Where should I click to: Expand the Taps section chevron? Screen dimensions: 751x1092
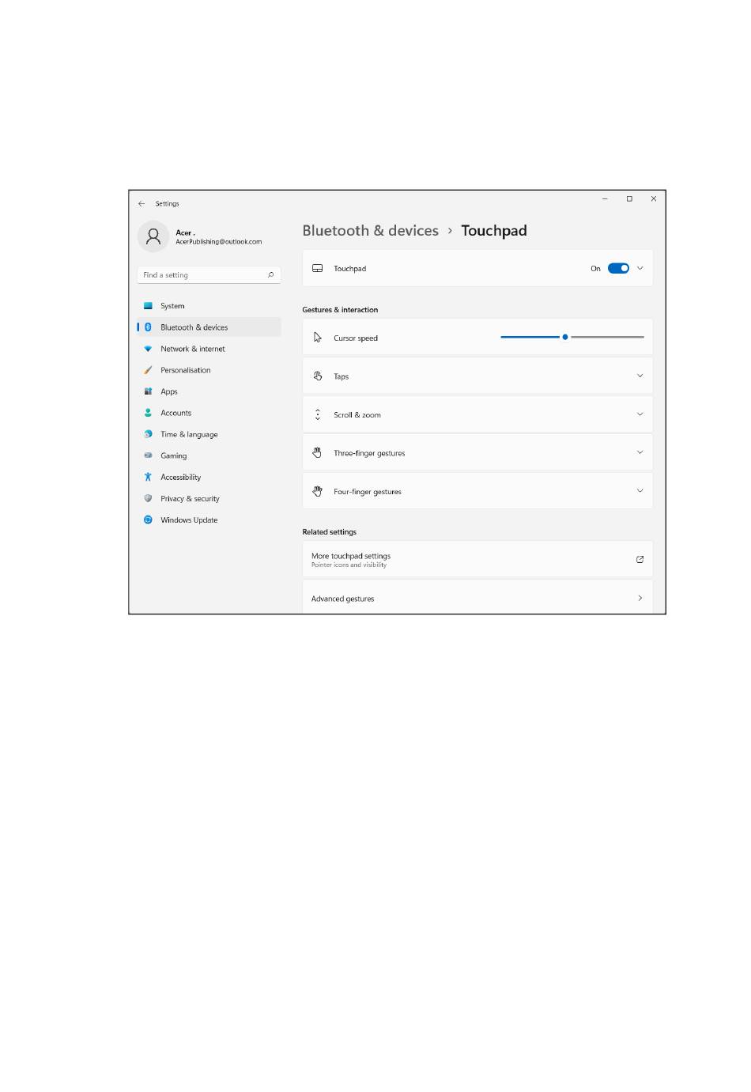pyautogui.click(x=640, y=376)
